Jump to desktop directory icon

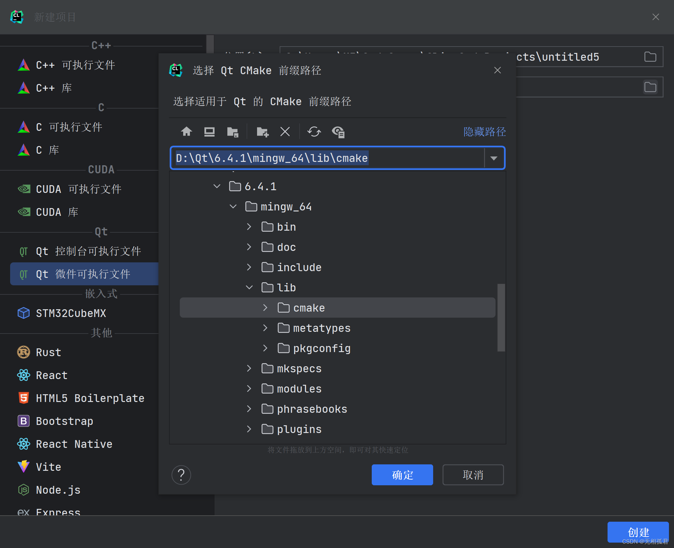(209, 132)
